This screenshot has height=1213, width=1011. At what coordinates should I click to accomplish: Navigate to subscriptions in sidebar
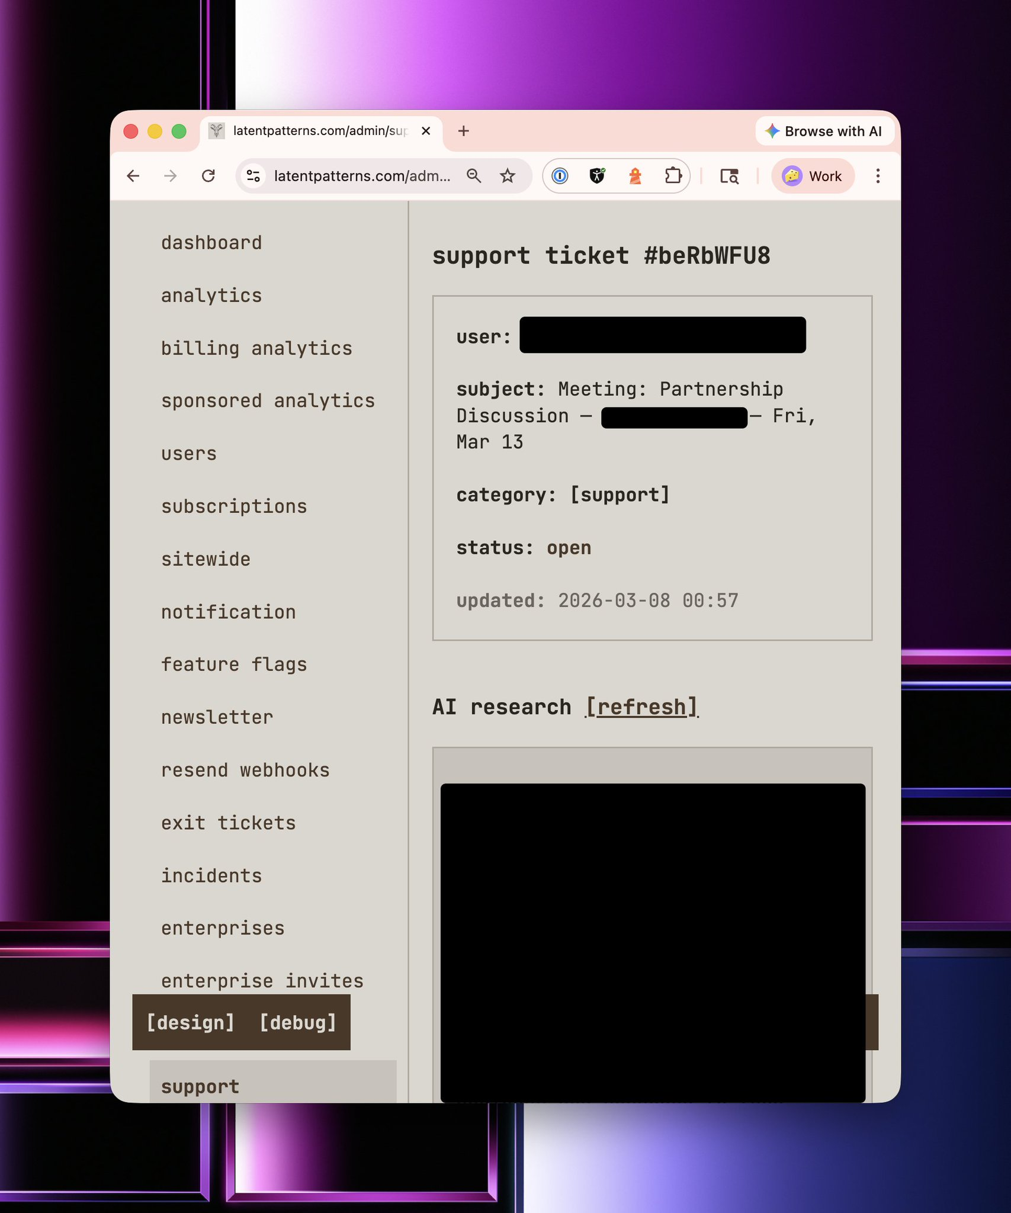pyautogui.click(x=234, y=506)
